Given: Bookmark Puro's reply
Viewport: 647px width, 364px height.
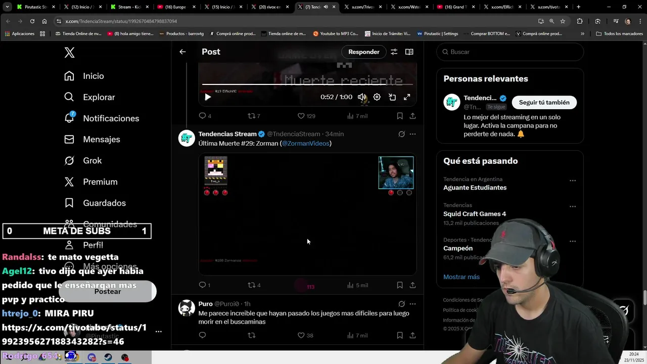Looking at the screenshot, I should (x=399, y=335).
